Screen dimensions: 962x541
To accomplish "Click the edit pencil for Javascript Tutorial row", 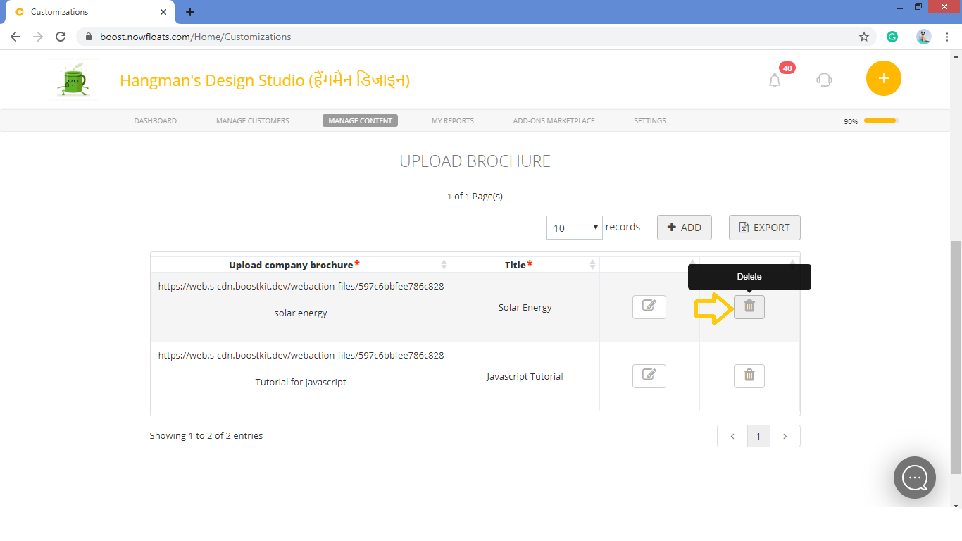I will click(649, 375).
